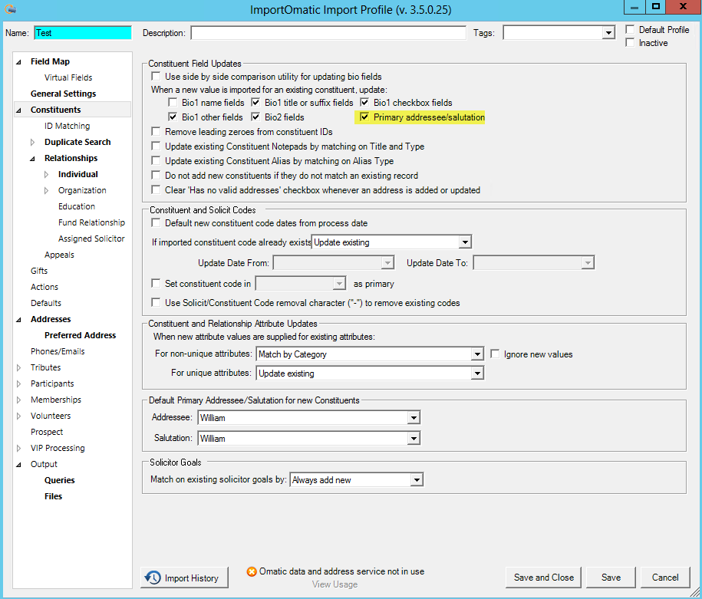Click the Save and Close button

pyautogui.click(x=542, y=578)
